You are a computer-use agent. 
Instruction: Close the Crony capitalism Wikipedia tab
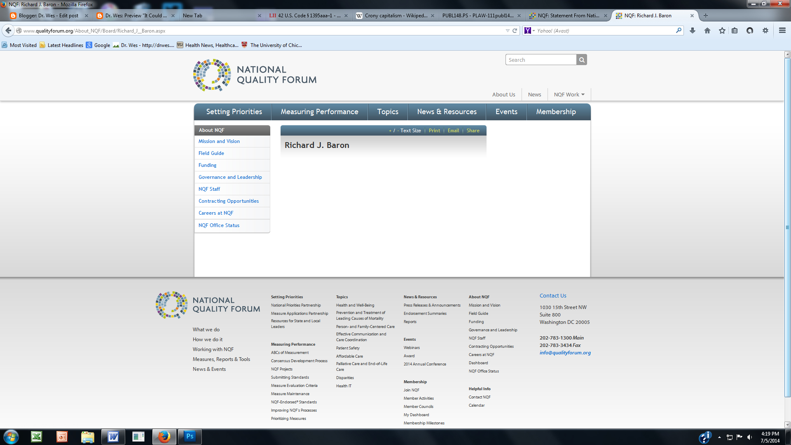(433, 16)
